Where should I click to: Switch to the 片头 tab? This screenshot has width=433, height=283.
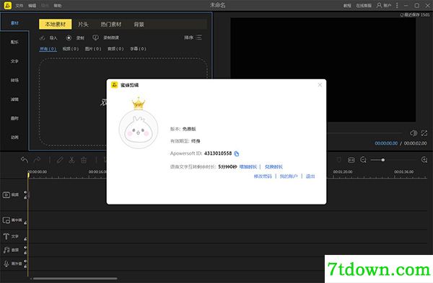click(x=83, y=24)
